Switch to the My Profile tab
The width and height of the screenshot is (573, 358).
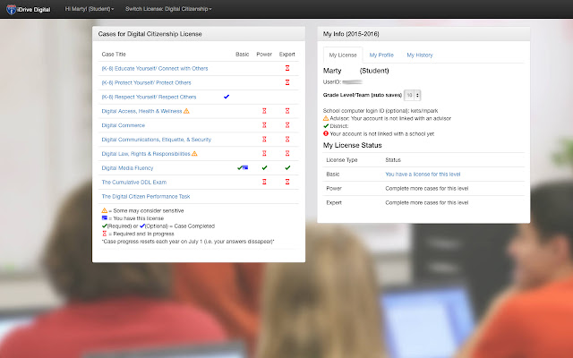(x=381, y=55)
